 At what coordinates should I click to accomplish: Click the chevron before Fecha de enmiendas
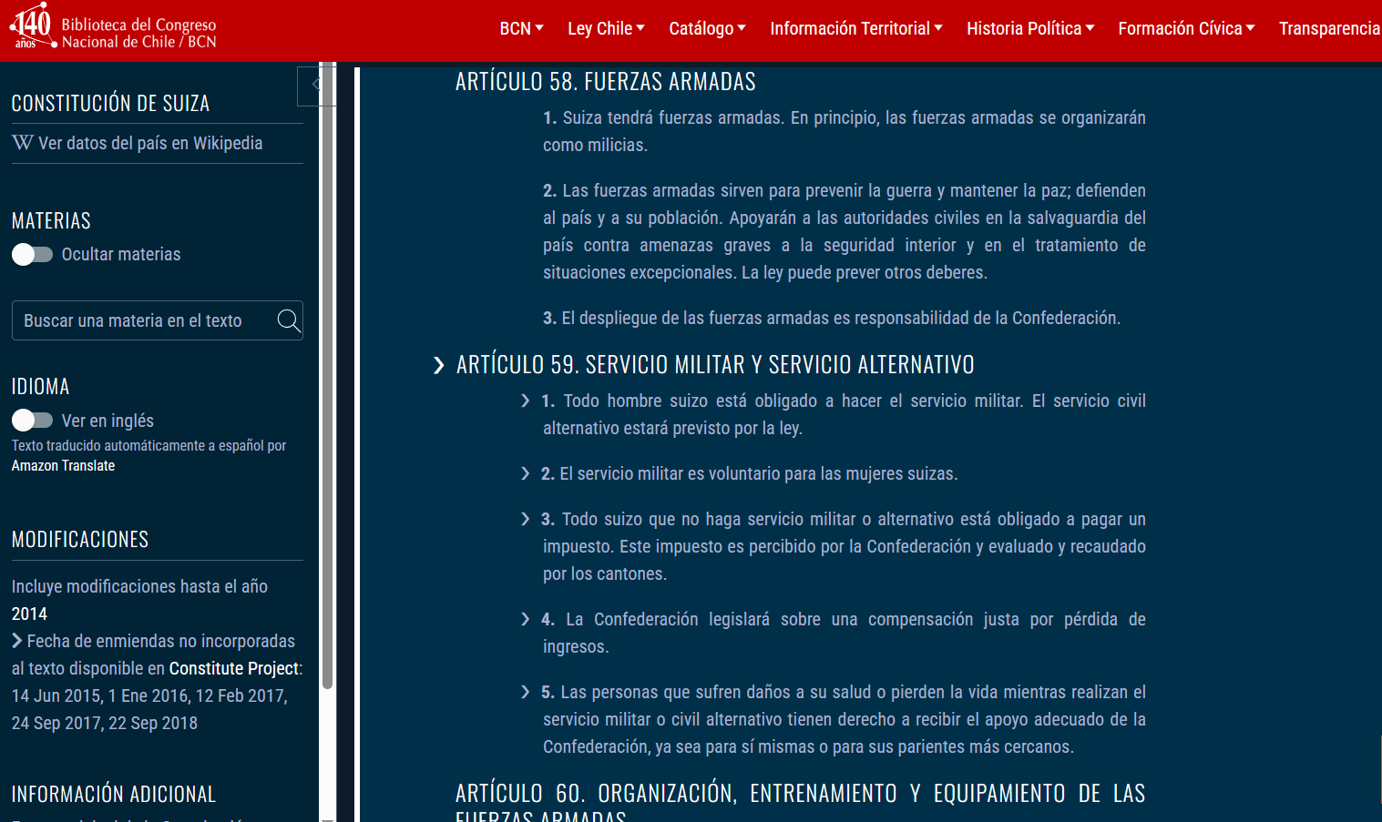click(x=17, y=641)
